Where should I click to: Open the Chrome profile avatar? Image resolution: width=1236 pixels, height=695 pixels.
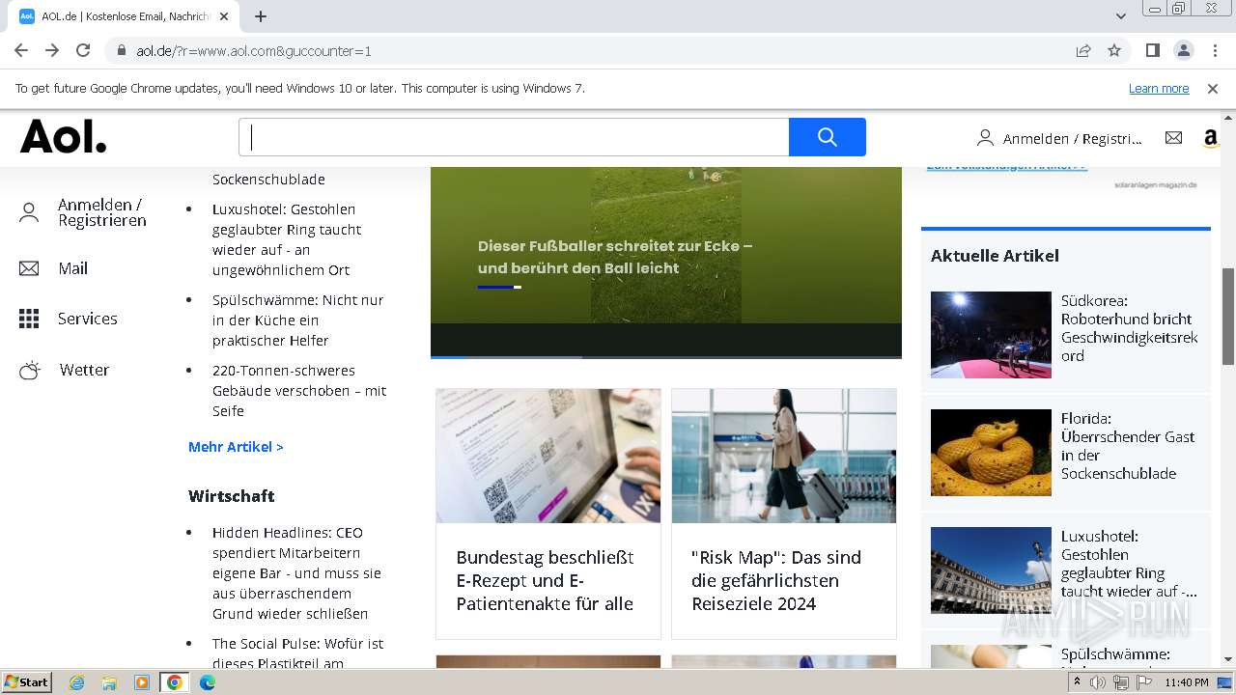(x=1183, y=50)
